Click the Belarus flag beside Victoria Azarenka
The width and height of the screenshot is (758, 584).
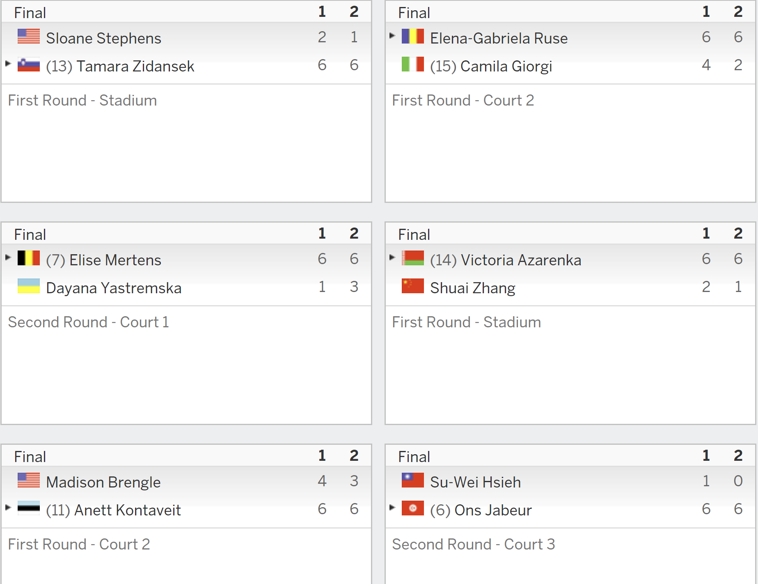pyautogui.click(x=413, y=258)
